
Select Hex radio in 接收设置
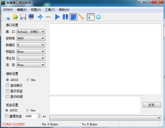click(28, 80)
